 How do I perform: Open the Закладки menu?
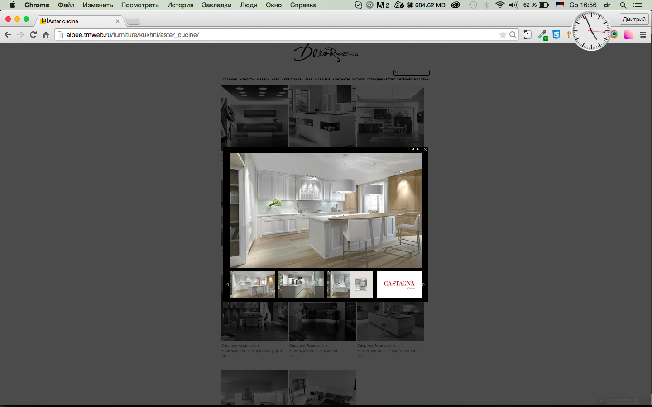tap(216, 5)
